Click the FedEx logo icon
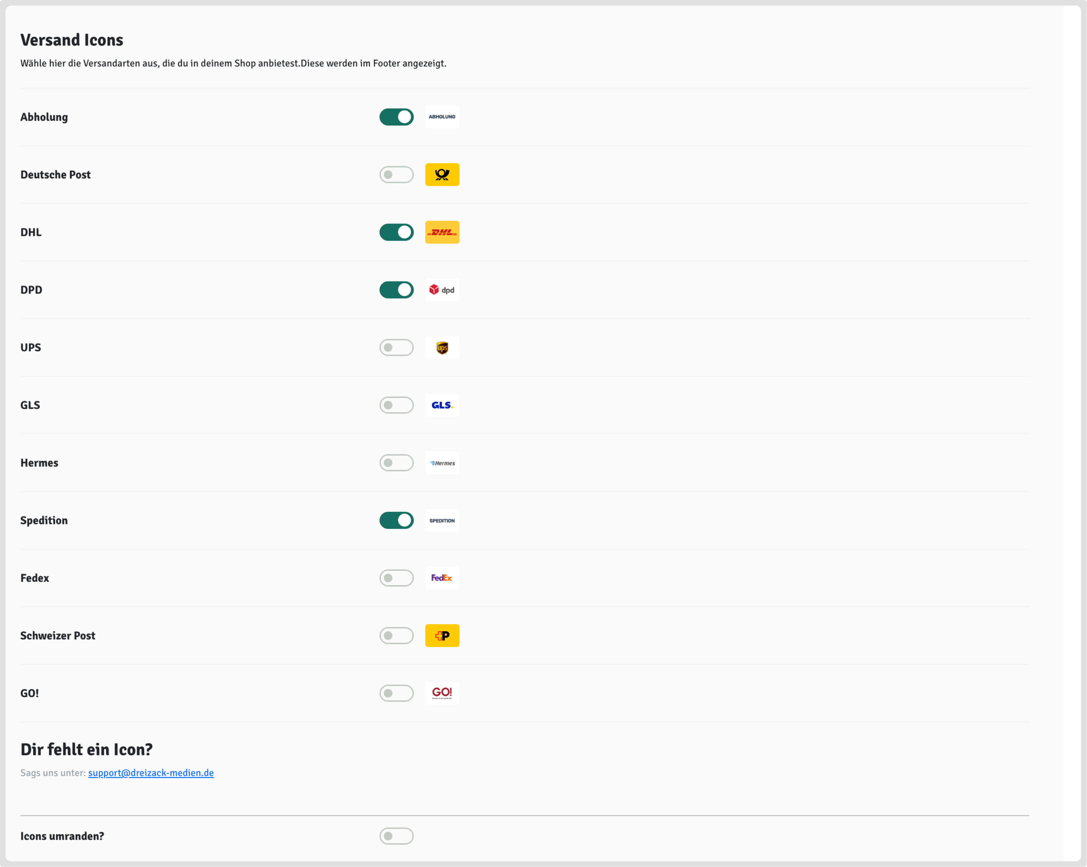Viewport: 1087px width, 867px height. point(442,578)
